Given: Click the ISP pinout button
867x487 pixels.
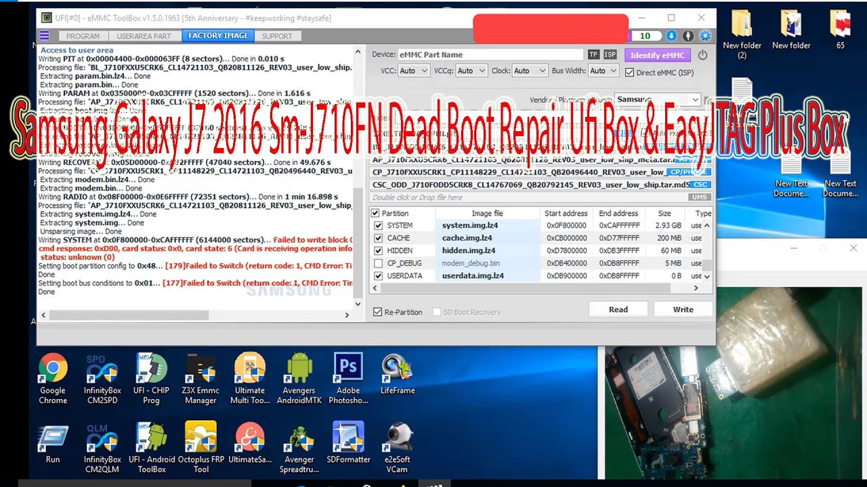Looking at the screenshot, I should (610, 55).
